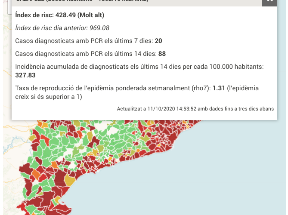Click the italic 'Índex de risc dia anterior' line
288x215 pixels.
pos(52,28)
